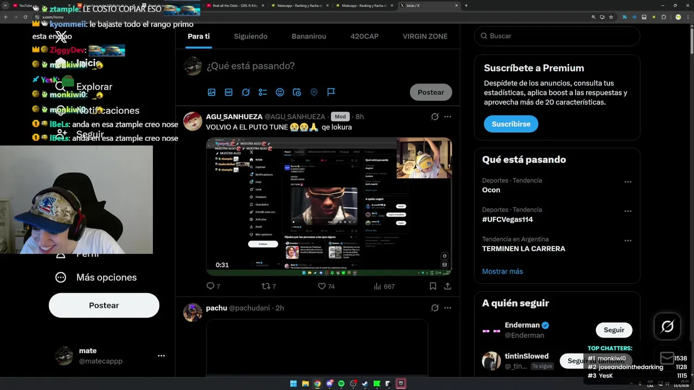Open File Explorer from the taskbar
The image size is (694, 390).
click(305, 383)
